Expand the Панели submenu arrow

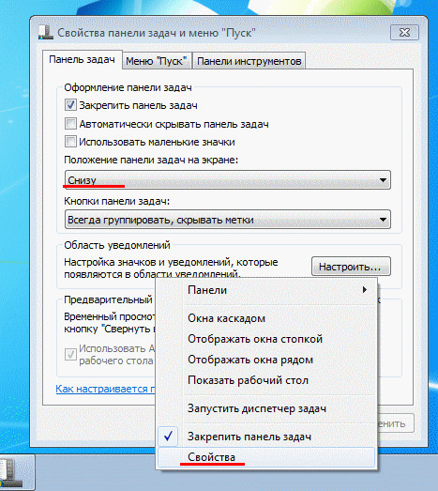[365, 290]
